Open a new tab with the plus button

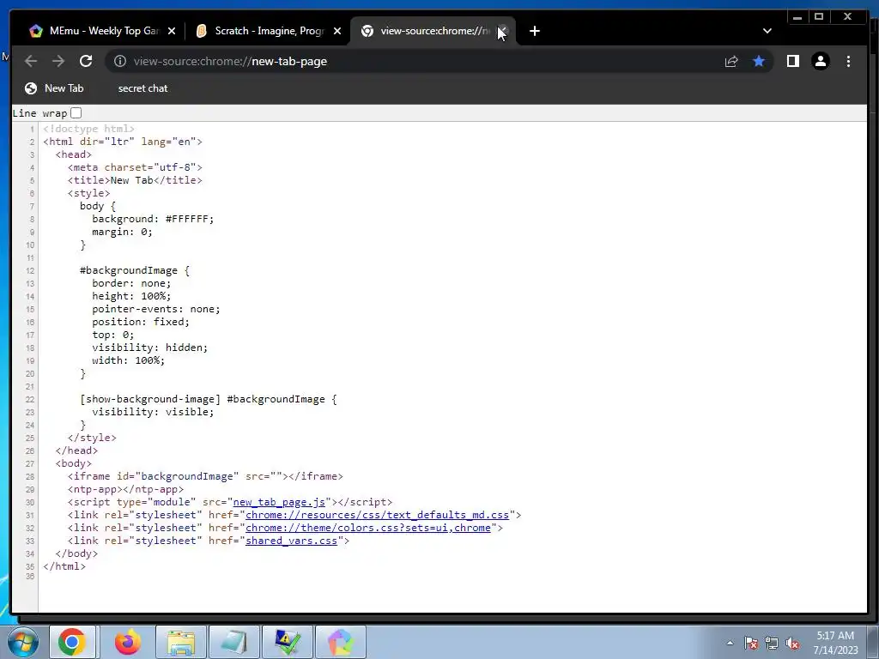coord(534,31)
